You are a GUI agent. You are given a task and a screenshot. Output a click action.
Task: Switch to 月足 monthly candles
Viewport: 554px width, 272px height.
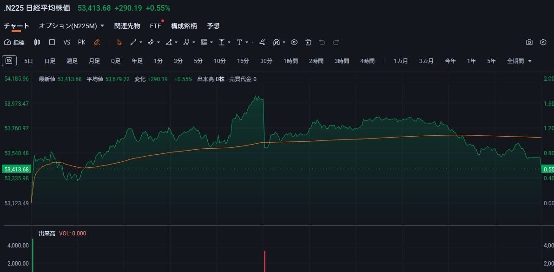pos(94,61)
